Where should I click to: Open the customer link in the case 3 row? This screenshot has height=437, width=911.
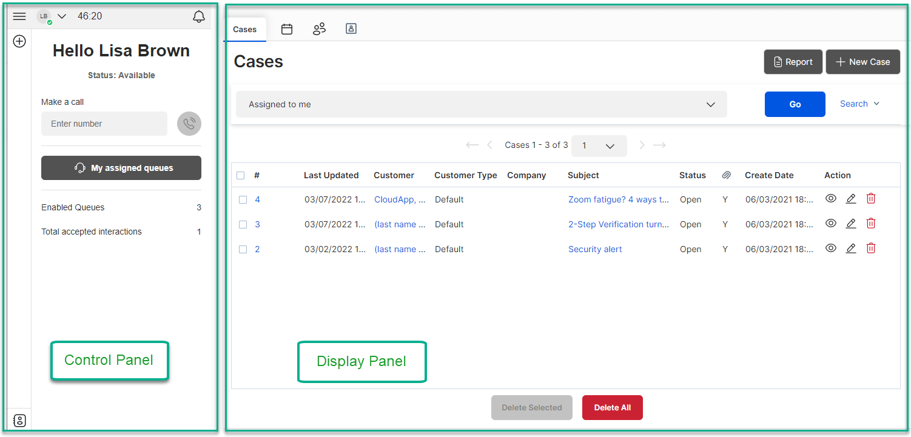click(x=400, y=224)
